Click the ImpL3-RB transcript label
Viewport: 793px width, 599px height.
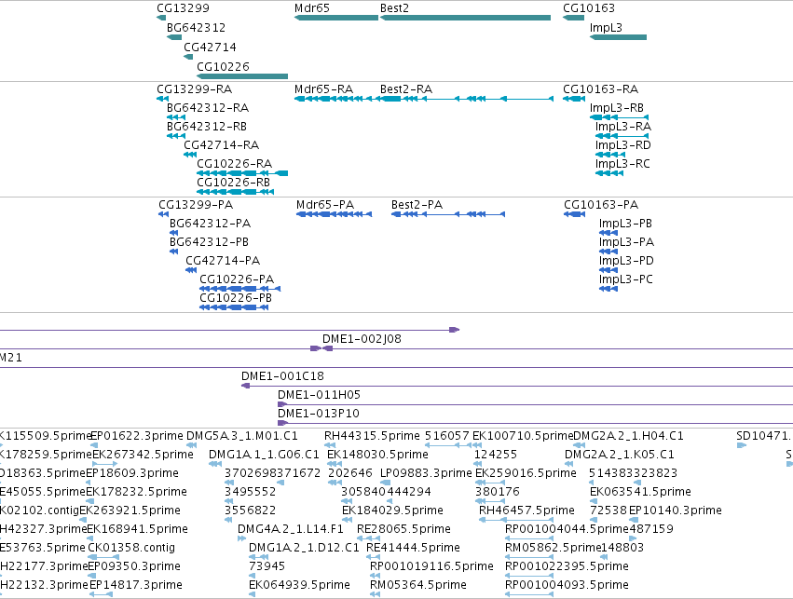[x=617, y=108]
